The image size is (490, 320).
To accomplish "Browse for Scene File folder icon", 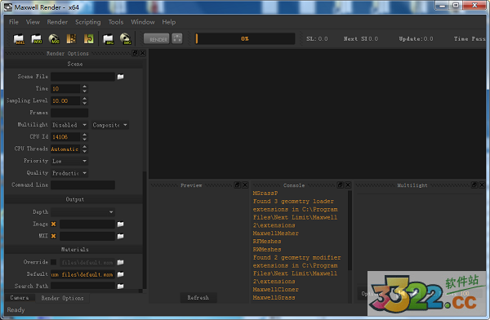I will (120, 77).
